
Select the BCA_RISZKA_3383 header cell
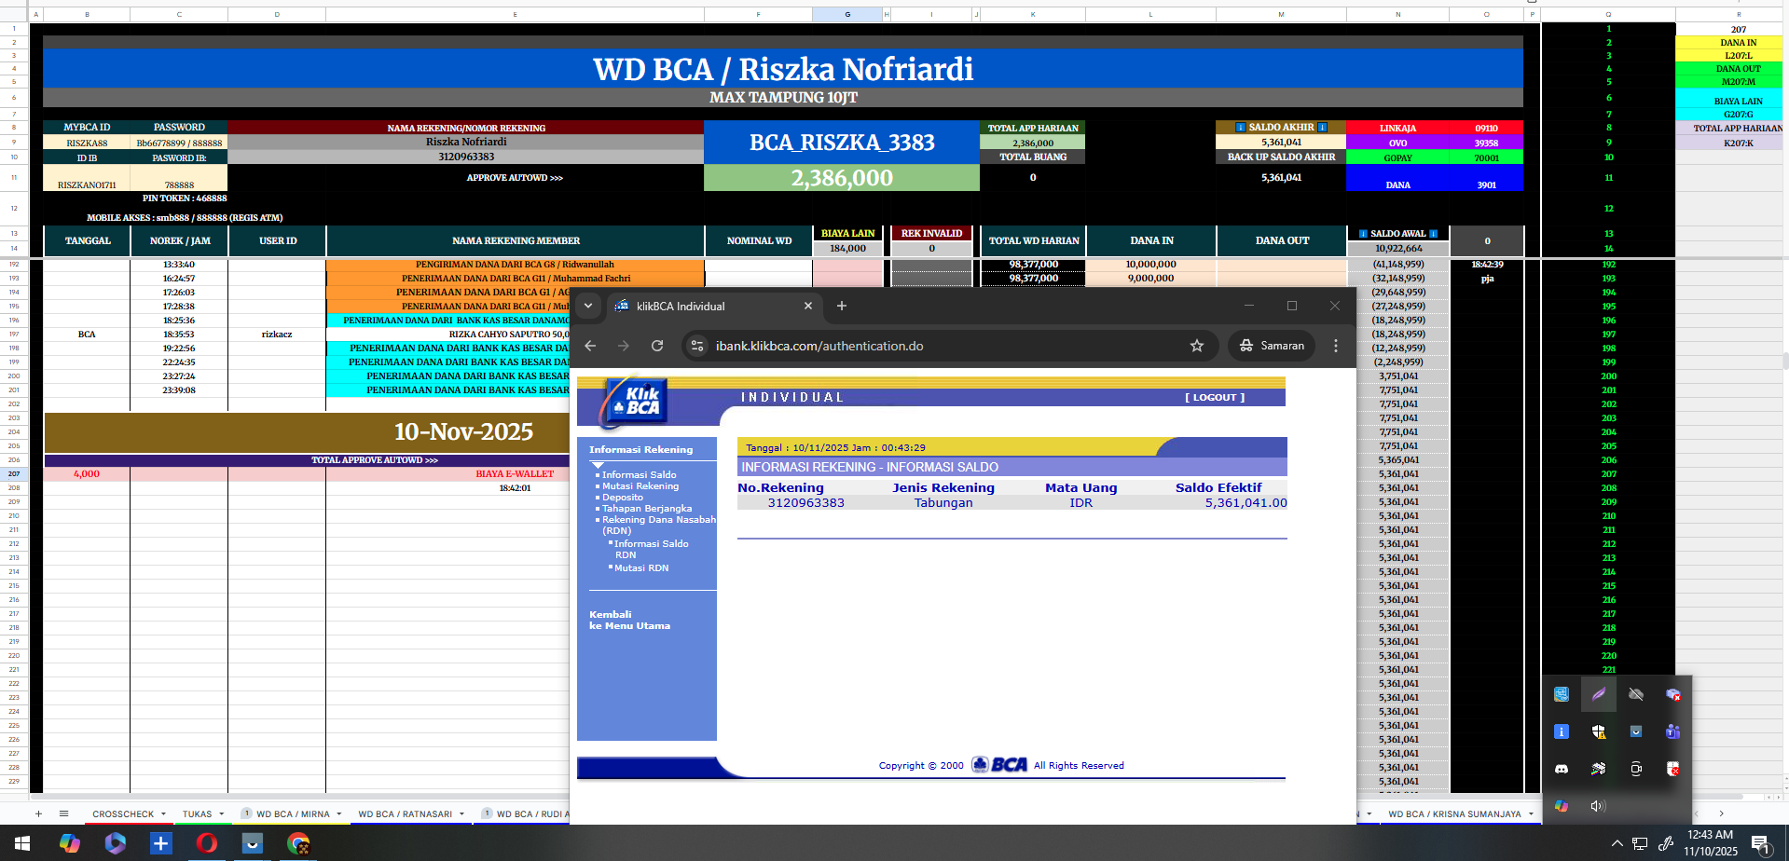click(842, 143)
